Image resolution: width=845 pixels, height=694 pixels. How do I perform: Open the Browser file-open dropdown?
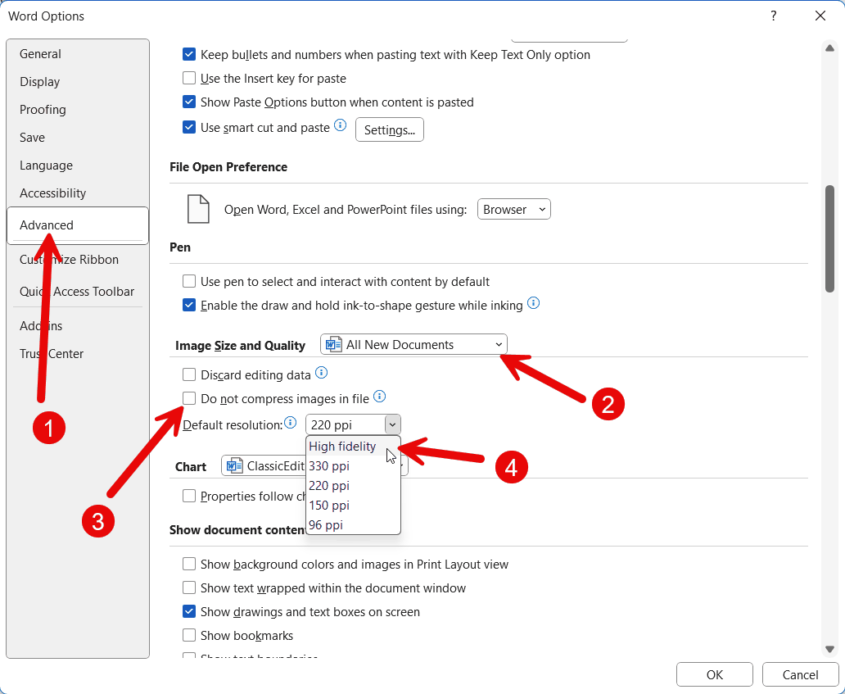(x=514, y=209)
